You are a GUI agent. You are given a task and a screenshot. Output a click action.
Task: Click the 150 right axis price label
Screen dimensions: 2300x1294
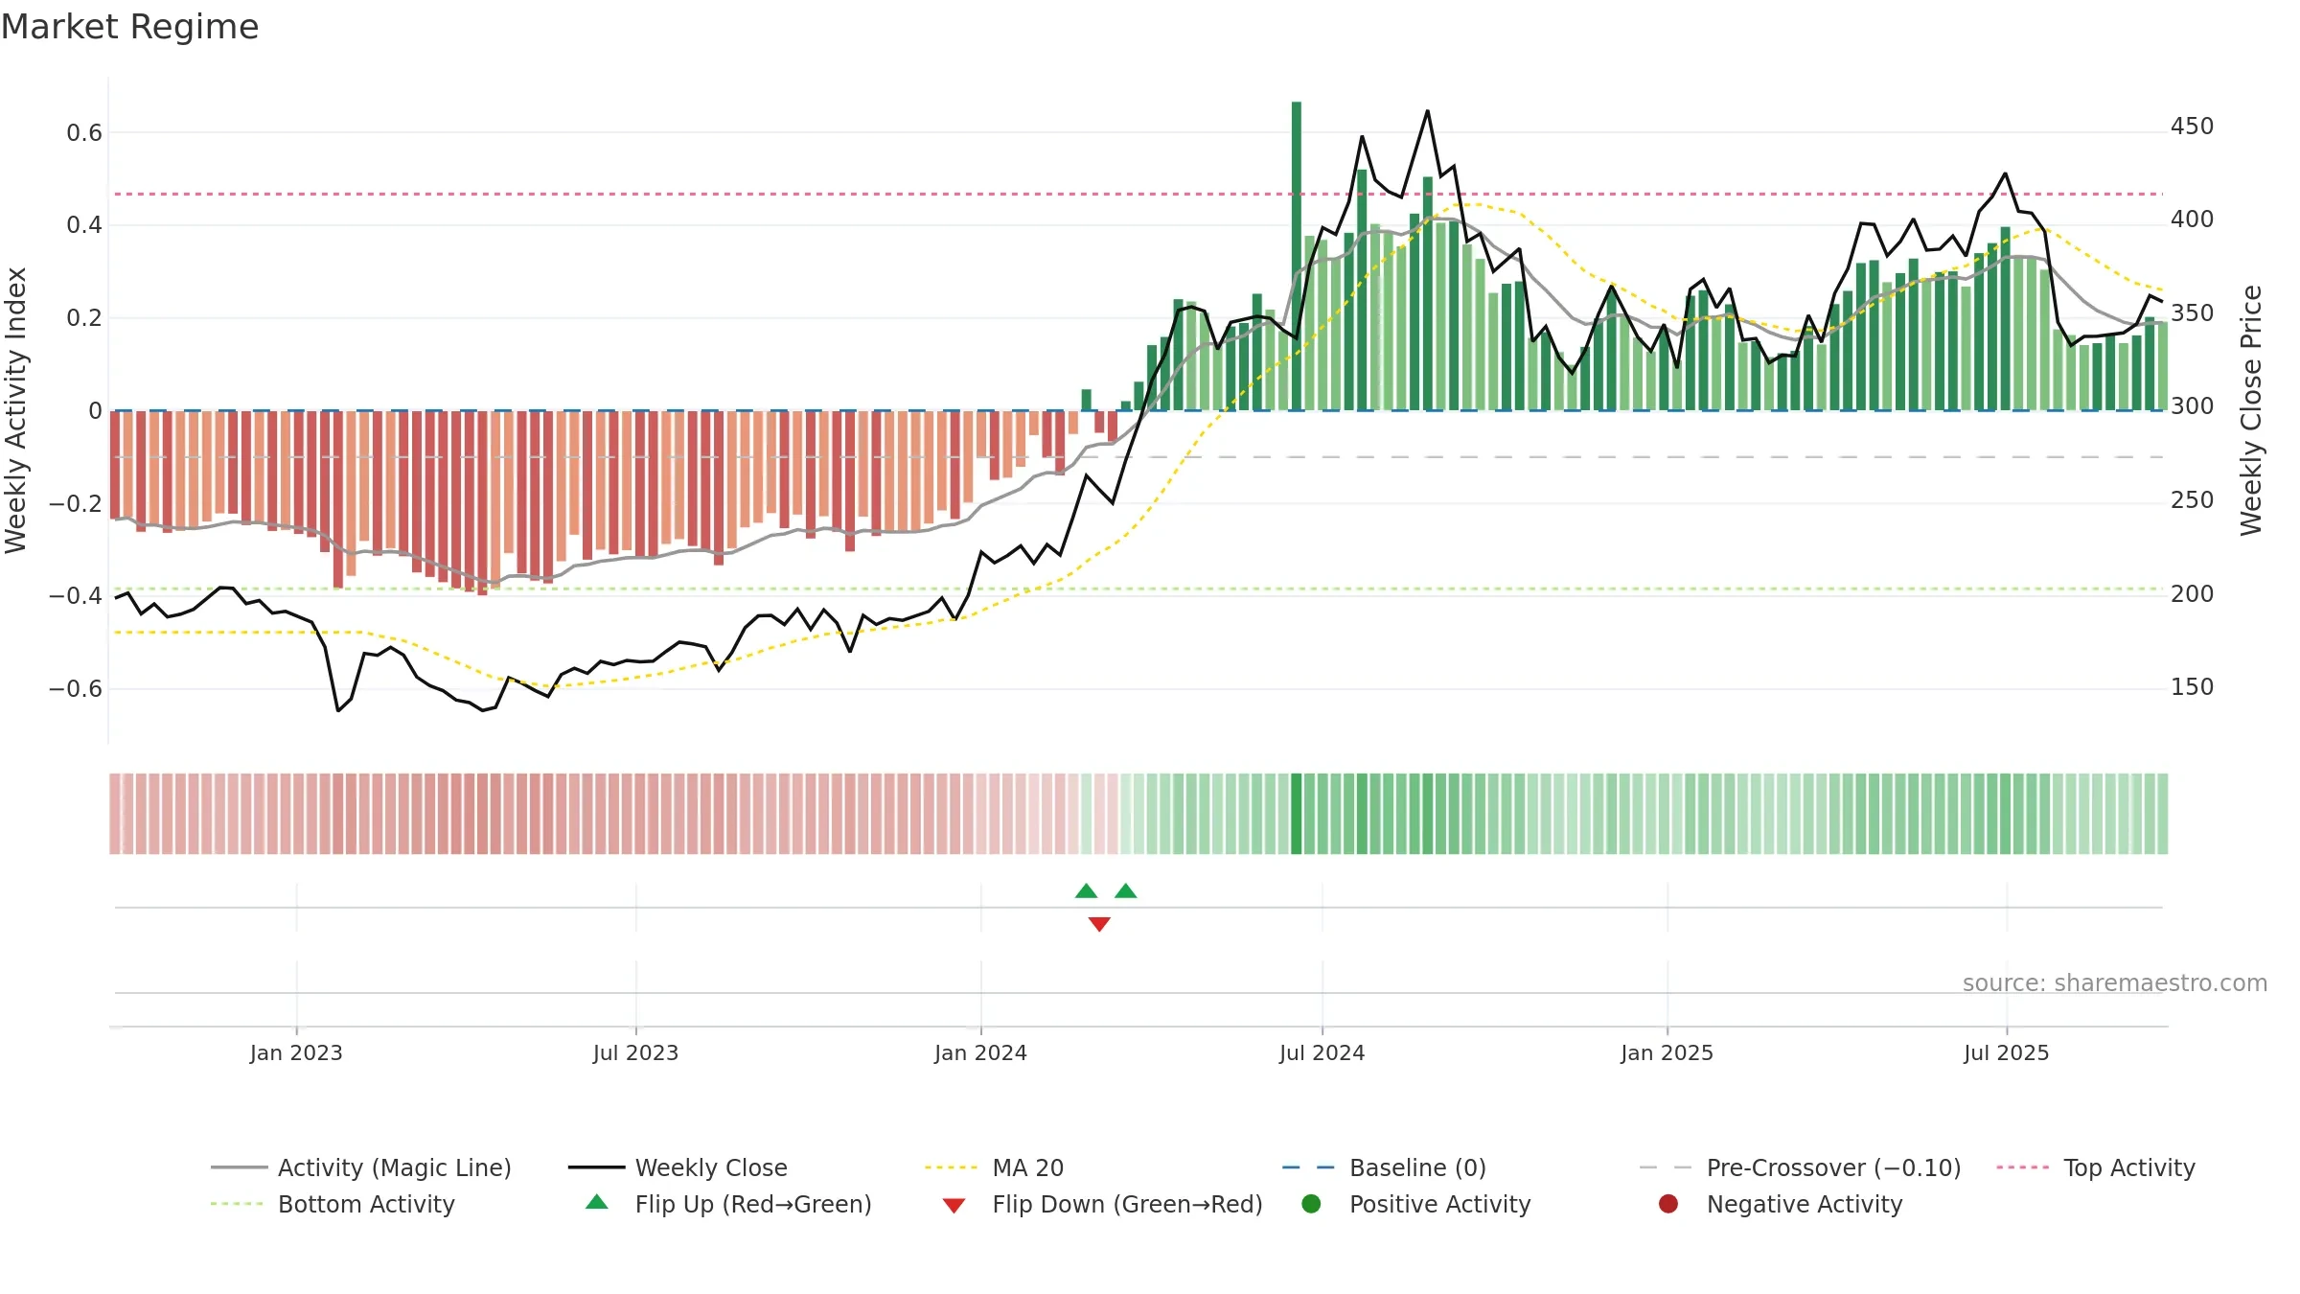tap(2193, 687)
